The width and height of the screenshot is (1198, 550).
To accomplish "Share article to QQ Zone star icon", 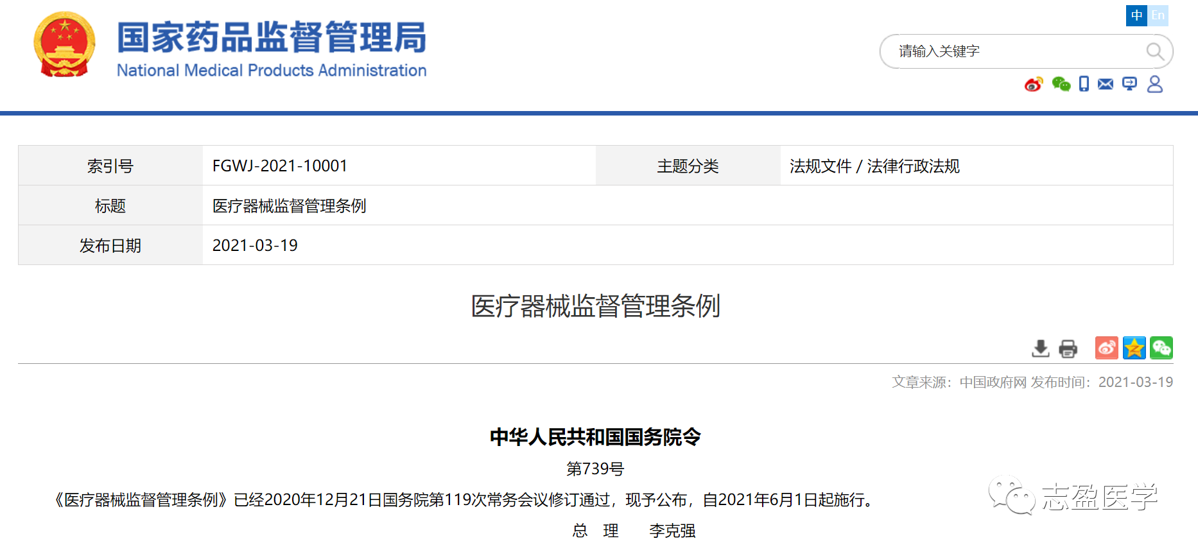I will [1134, 348].
